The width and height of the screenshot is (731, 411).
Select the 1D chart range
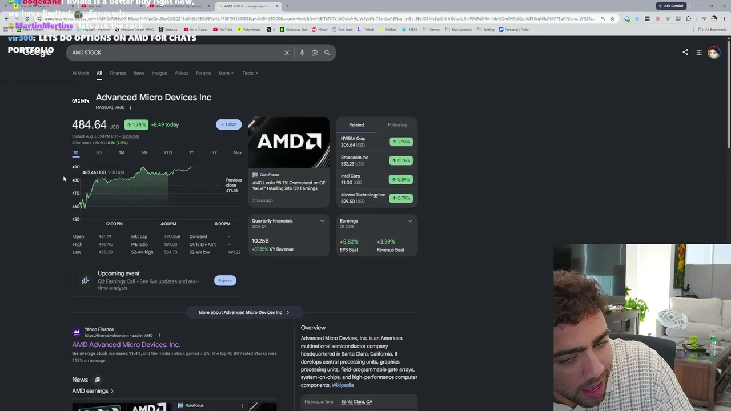click(75, 152)
